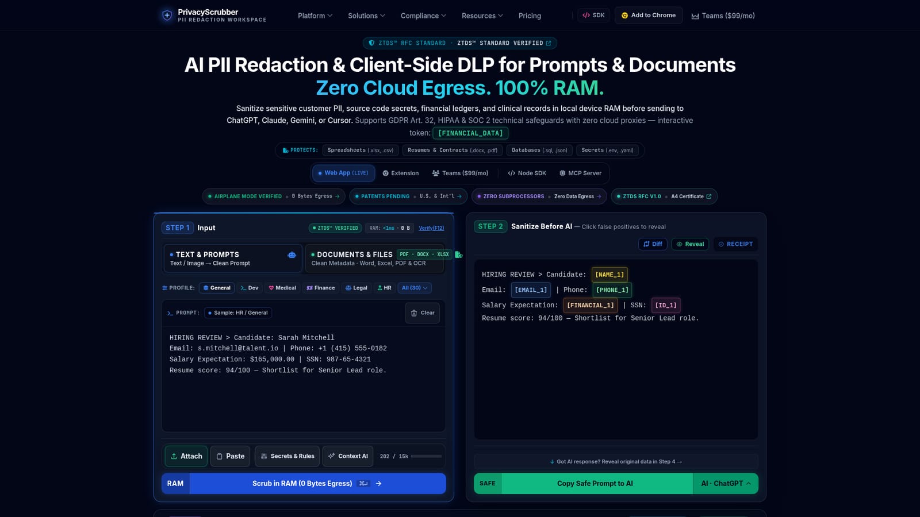This screenshot has width=920, height=517.
Task: Select the HR profile
Action: point(384,288)
